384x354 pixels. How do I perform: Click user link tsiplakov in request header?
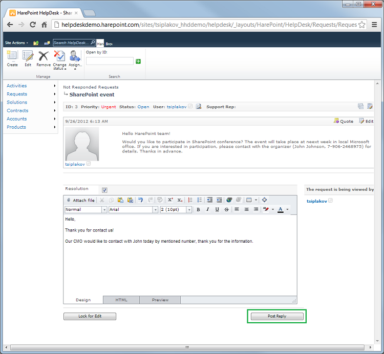pyautogui.click(x=177, y=107)
